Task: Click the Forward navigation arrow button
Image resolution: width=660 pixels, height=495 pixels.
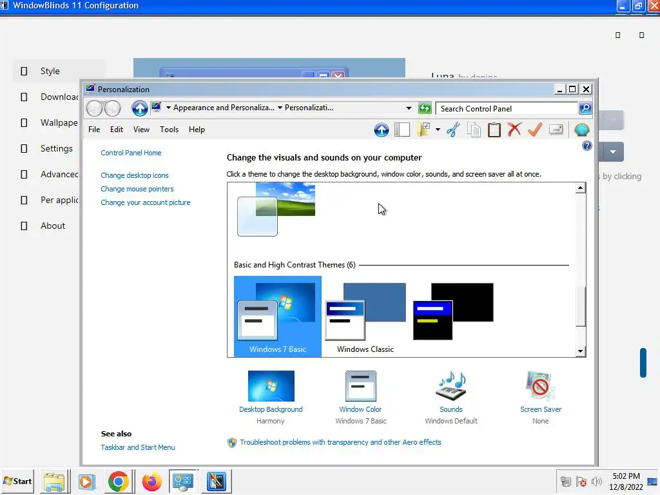Action: click(112, 108)
